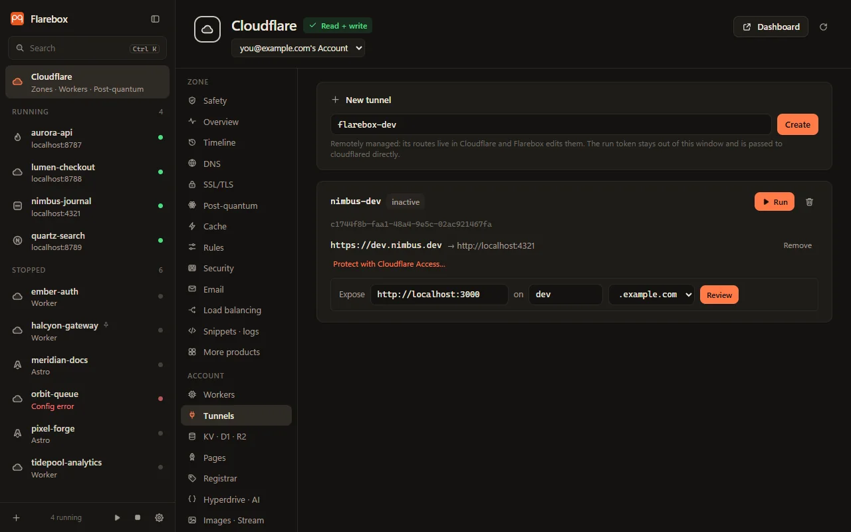Viewport: 851px width, 532px height.
Task: Click the refresh icon beside Dashboard
Action: [824, 27]
